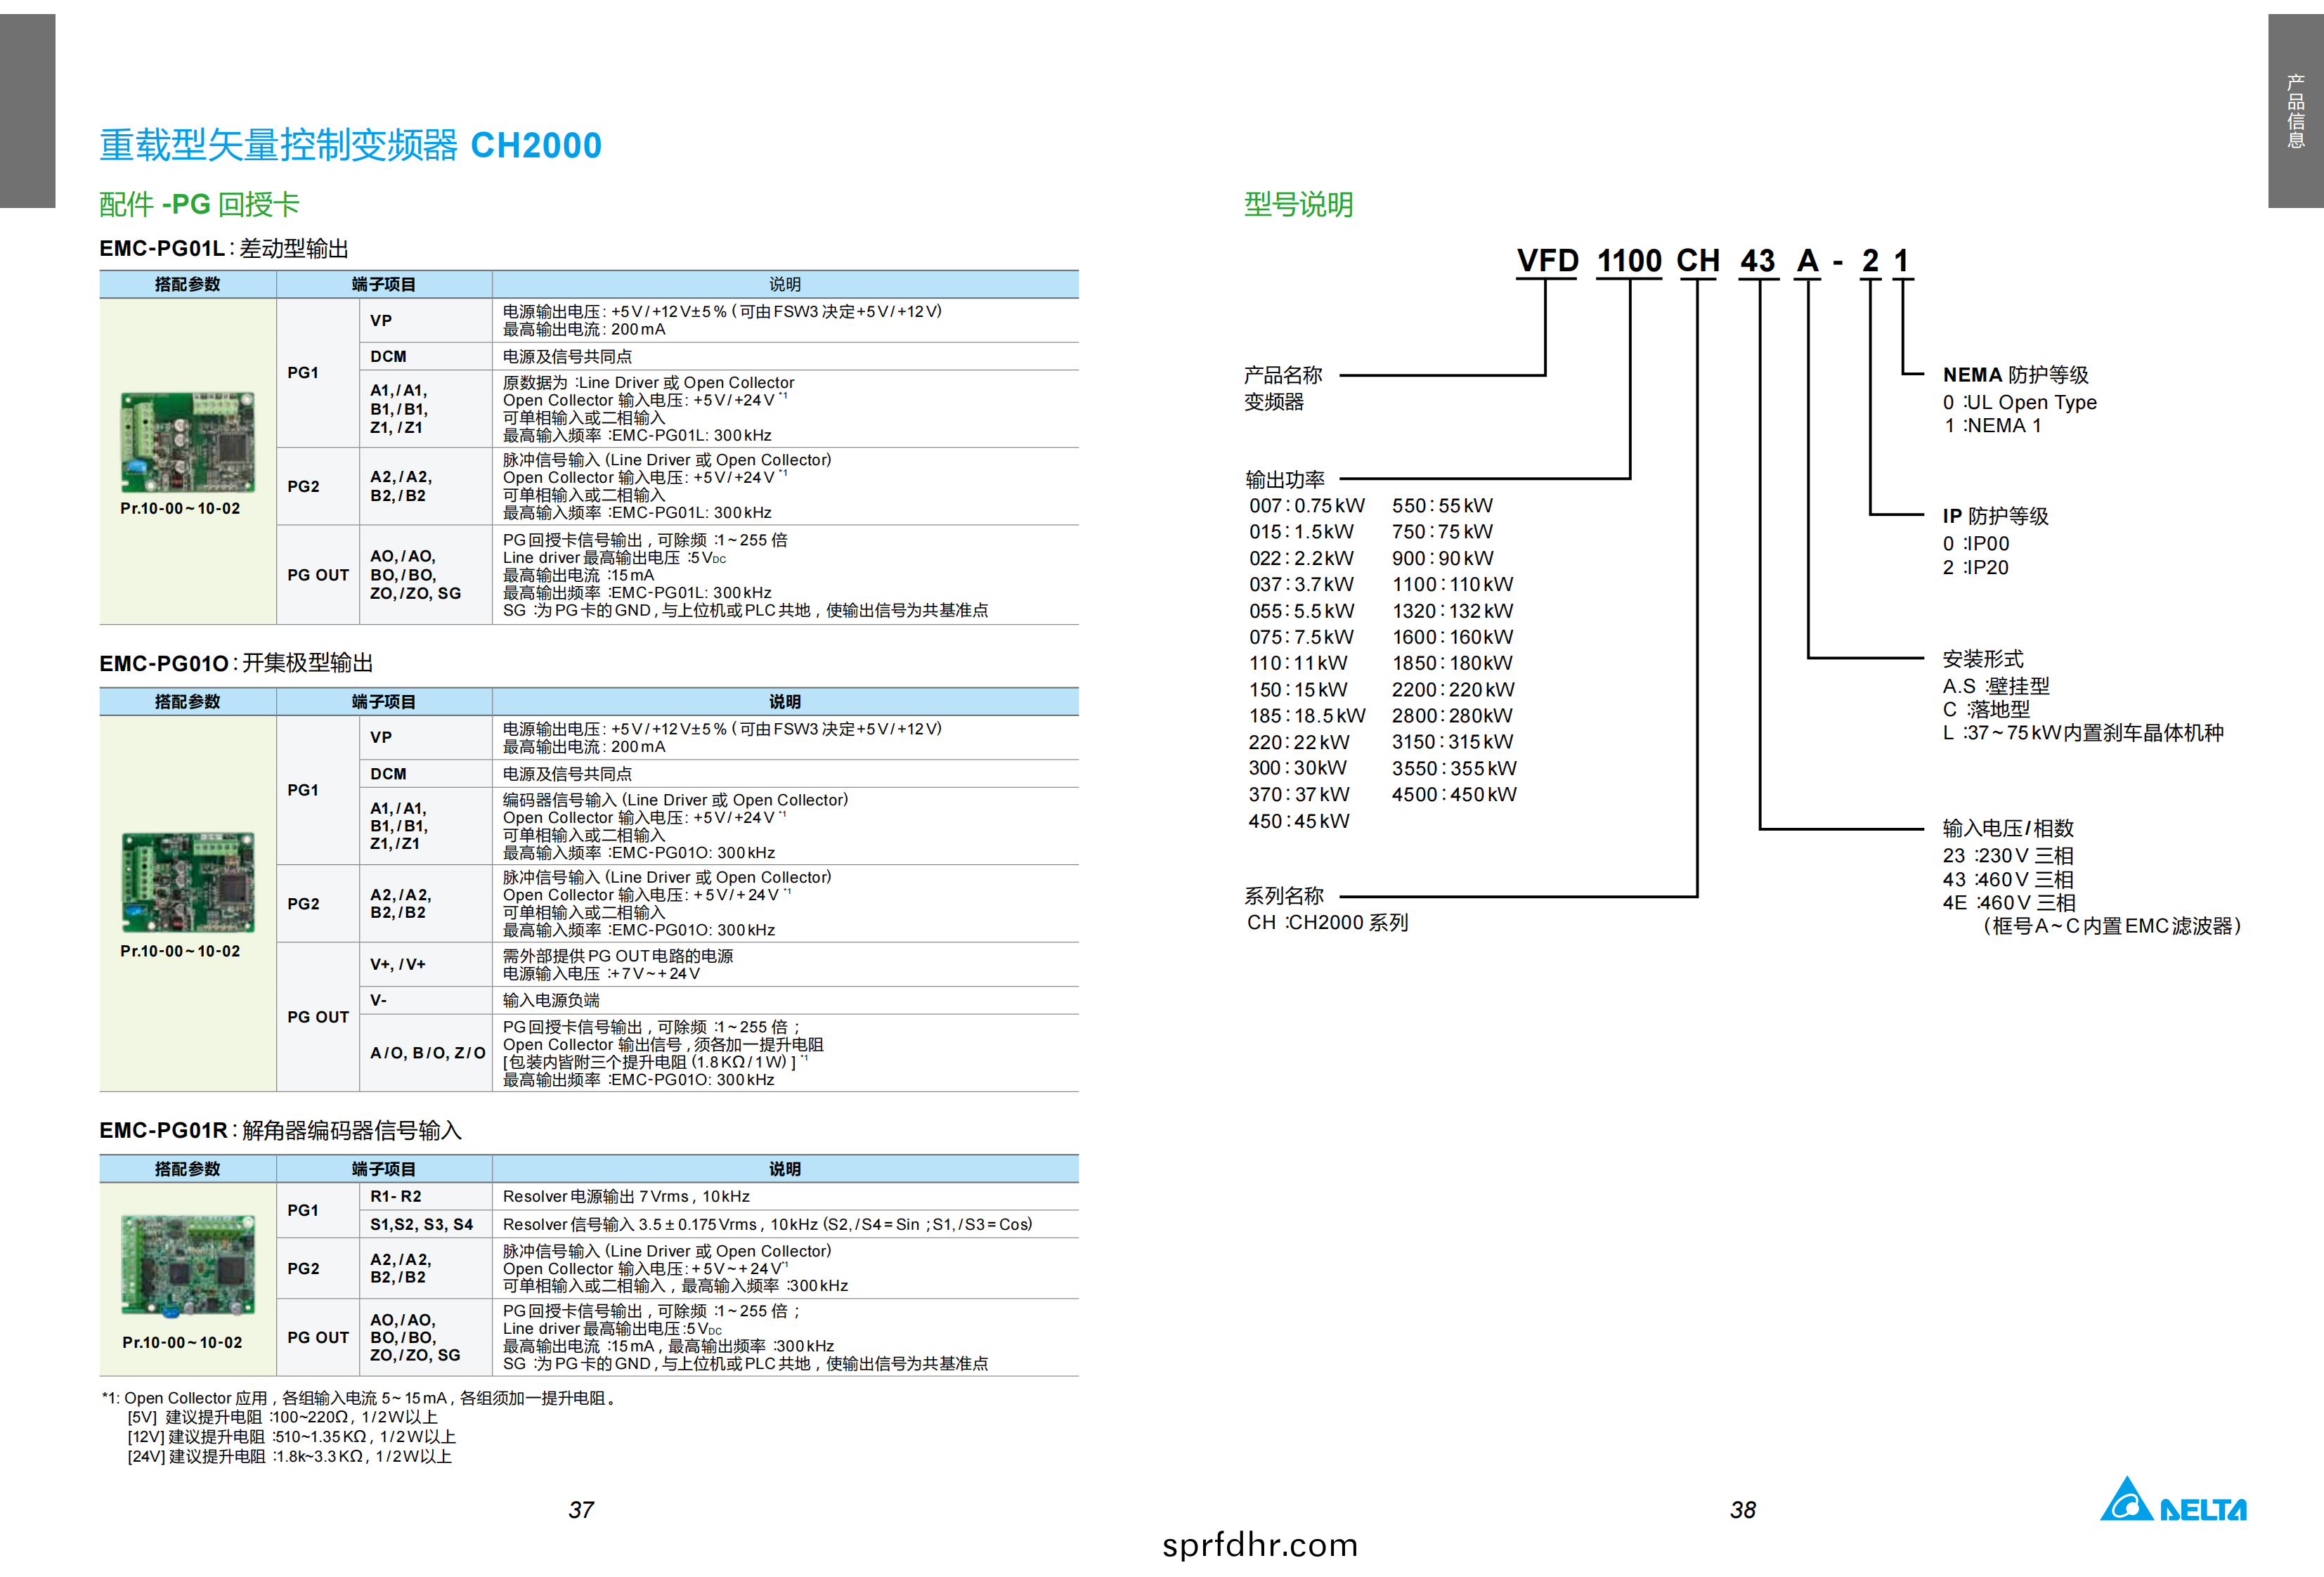This screenshot has height=1577, width=2324.
Task: Click the 搭配参数 header in the EMC-PG01L table
Action: [x=187, y=285]
